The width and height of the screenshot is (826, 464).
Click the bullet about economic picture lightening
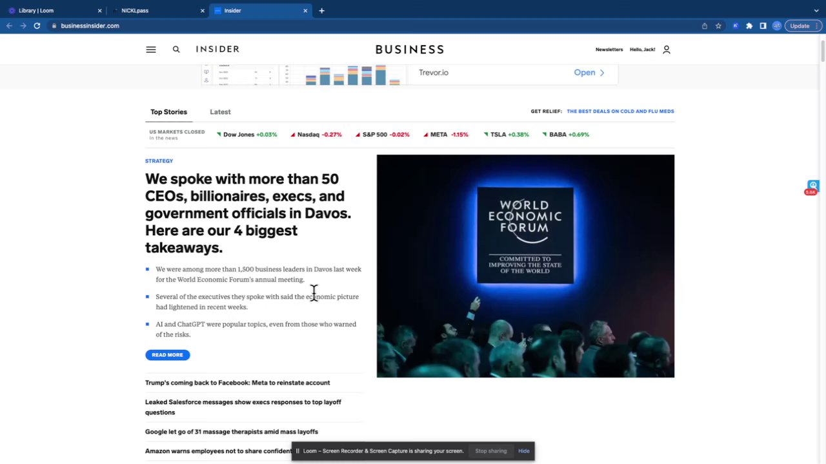[257, 302]
